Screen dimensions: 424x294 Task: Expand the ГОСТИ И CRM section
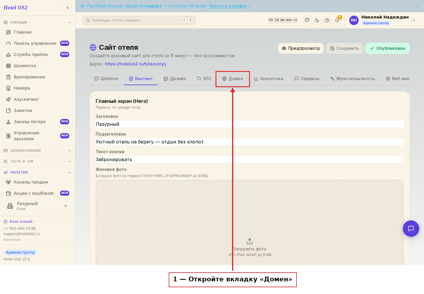[37, 161]
